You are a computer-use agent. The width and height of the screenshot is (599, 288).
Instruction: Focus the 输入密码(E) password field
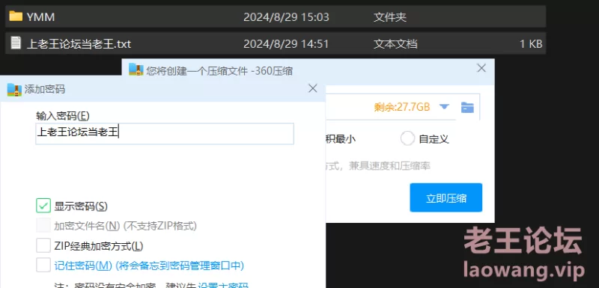165,133
